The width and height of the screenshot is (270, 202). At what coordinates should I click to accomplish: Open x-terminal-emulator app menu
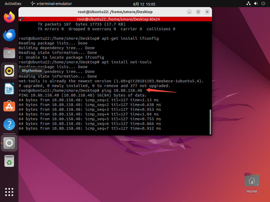pyautogui.click(x=51, y=4)
